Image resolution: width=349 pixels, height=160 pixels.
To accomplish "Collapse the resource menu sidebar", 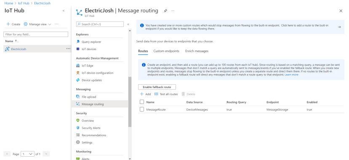I will tap(128, 24).
